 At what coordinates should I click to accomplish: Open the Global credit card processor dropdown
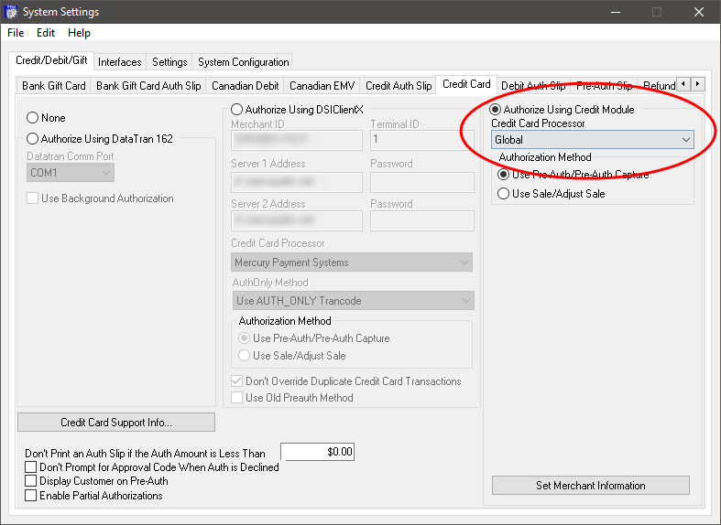click(x=593, y=140)
